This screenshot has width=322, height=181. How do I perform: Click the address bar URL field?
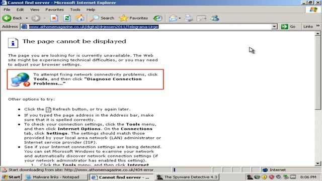tap(149, 27)
